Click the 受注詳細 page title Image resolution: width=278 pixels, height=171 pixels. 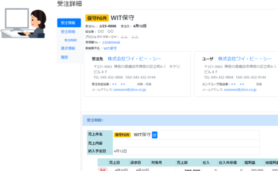click(69, 4)
